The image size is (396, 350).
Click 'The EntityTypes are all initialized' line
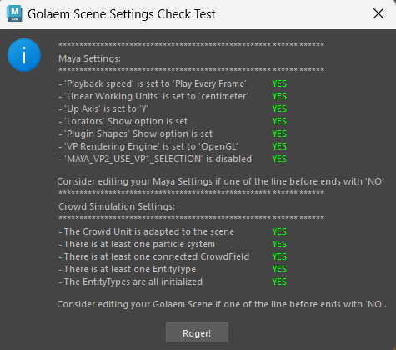131,282
